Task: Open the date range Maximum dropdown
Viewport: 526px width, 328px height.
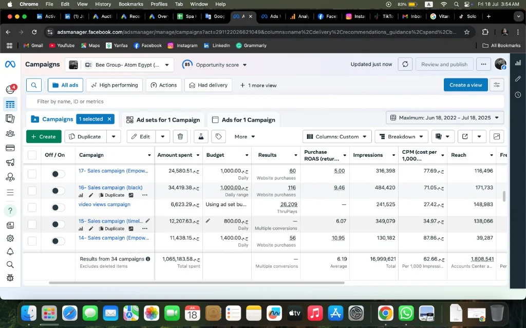Action: point(445,118)
